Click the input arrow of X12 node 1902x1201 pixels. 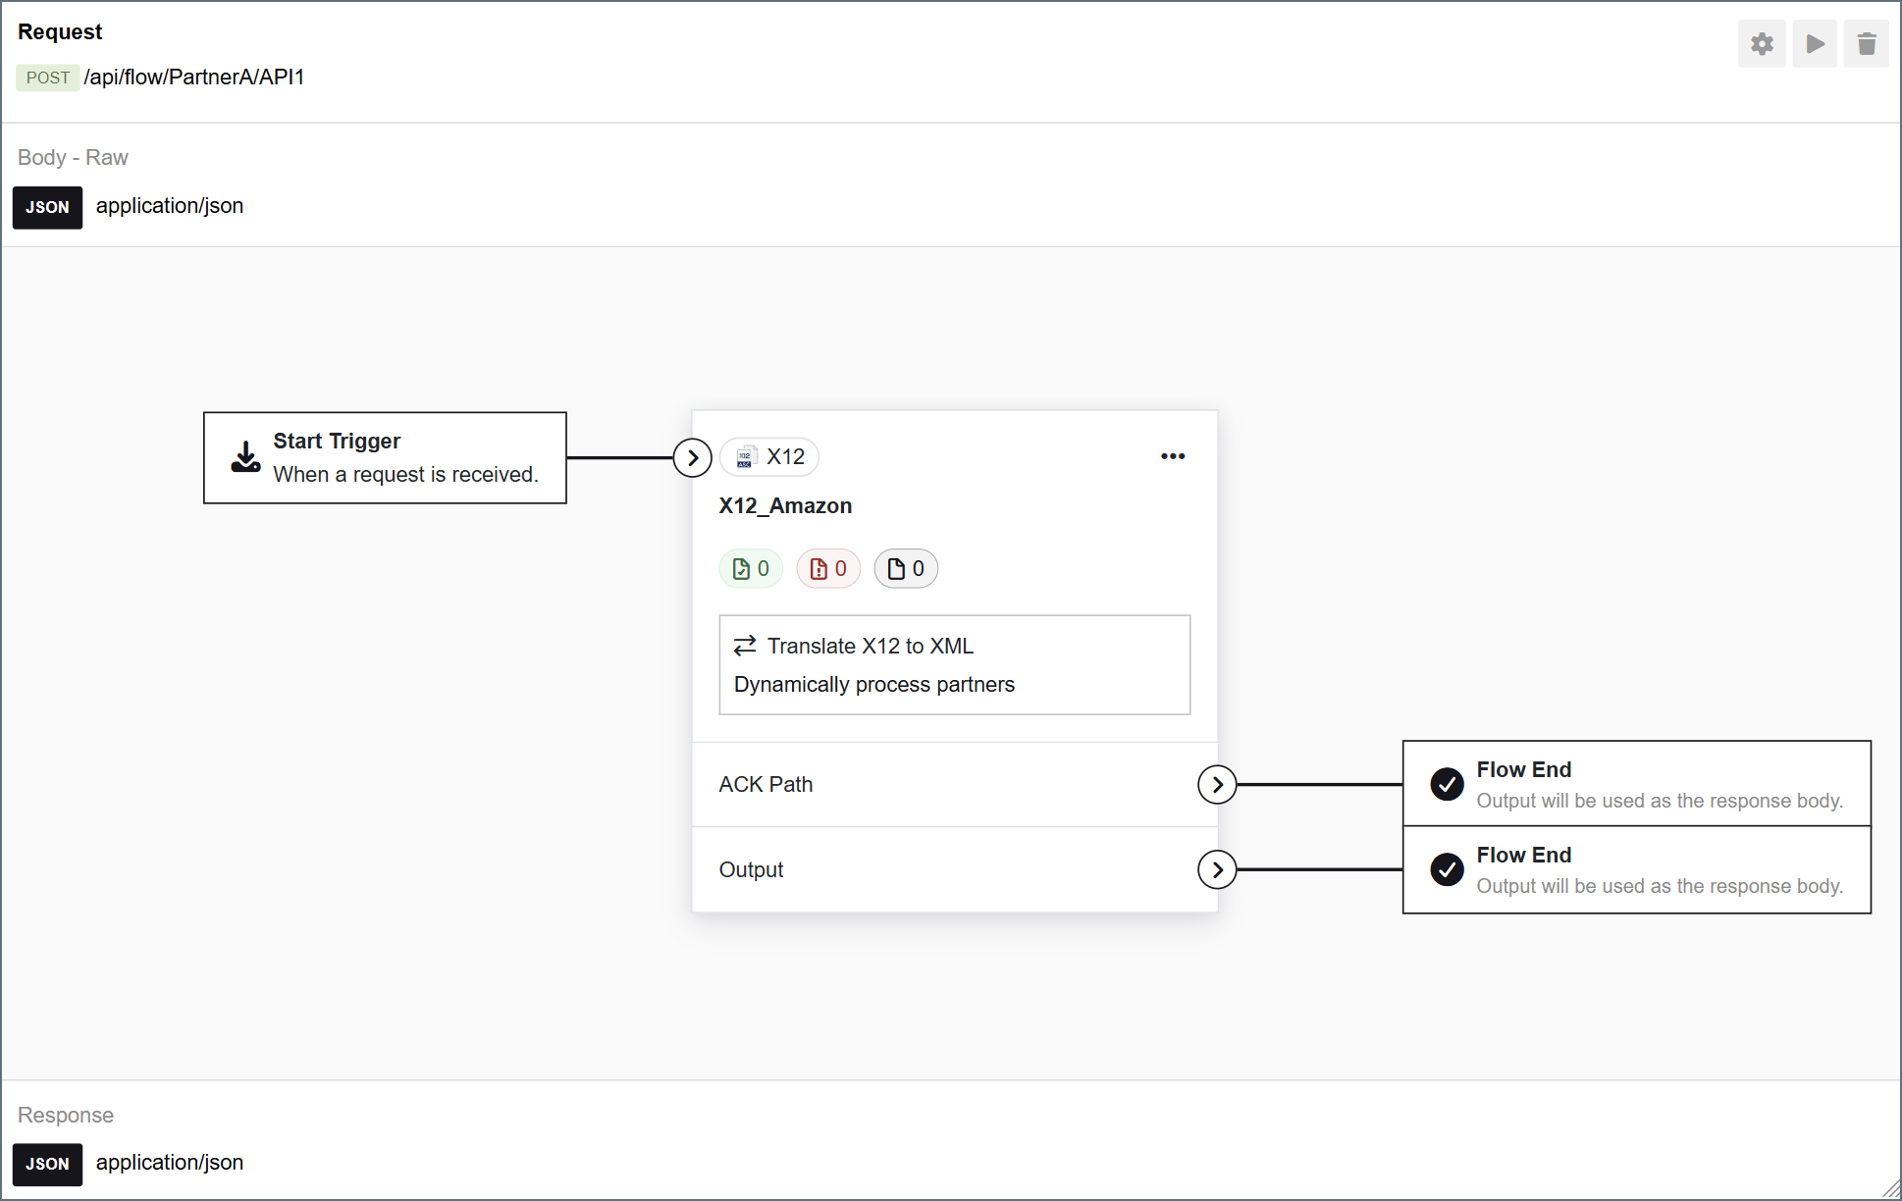[693, 458]
